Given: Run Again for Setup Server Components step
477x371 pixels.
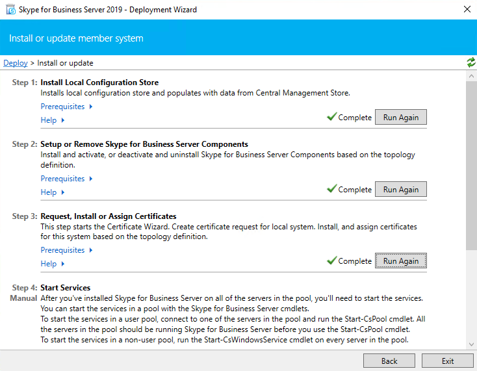Looking at the screenshot, I should click(x=400, y=190).
